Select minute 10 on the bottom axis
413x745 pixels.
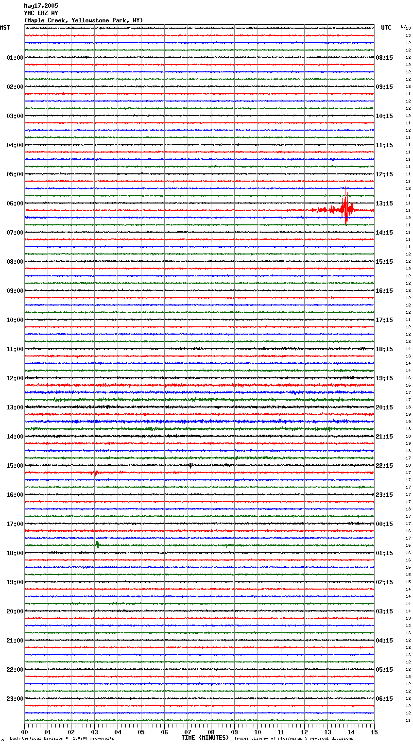click(x=258, y=732)
